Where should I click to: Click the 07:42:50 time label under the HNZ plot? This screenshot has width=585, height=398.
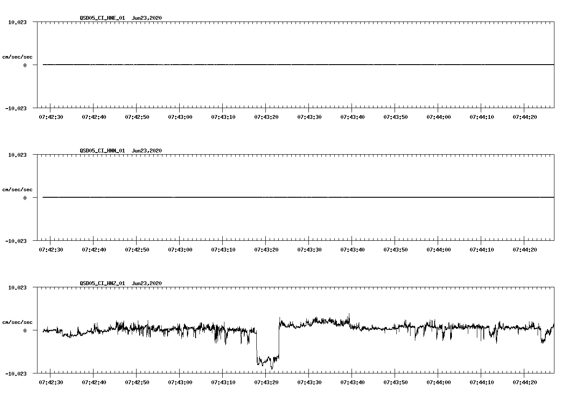[137, 382]
